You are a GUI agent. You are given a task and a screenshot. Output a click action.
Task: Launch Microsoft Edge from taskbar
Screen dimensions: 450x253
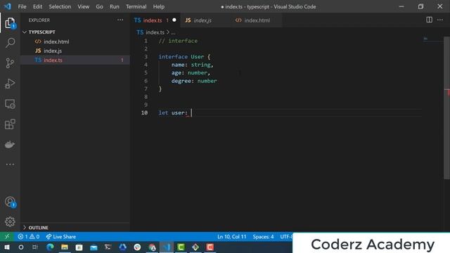(x=50, y=247)
